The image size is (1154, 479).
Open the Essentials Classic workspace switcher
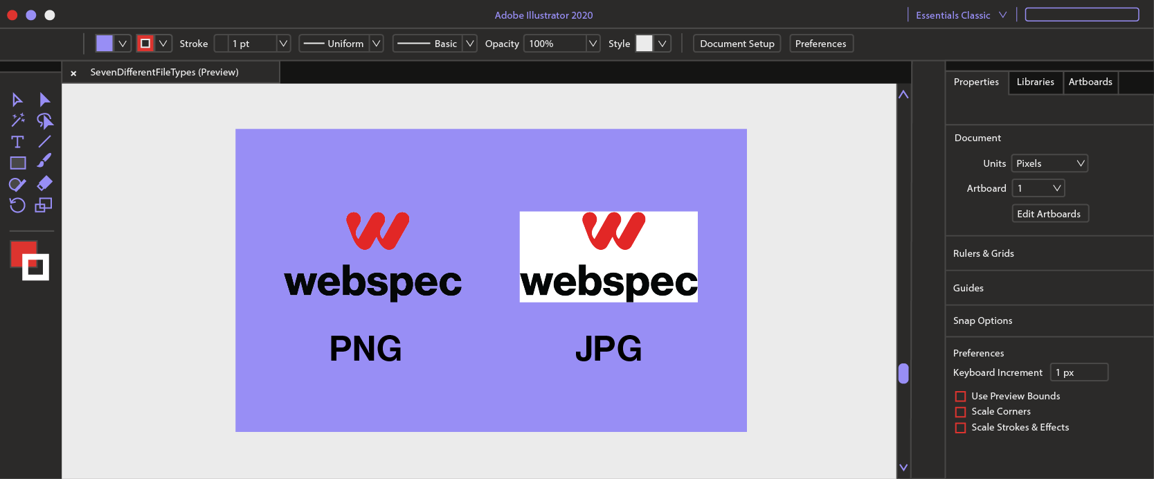click(961, 15)
